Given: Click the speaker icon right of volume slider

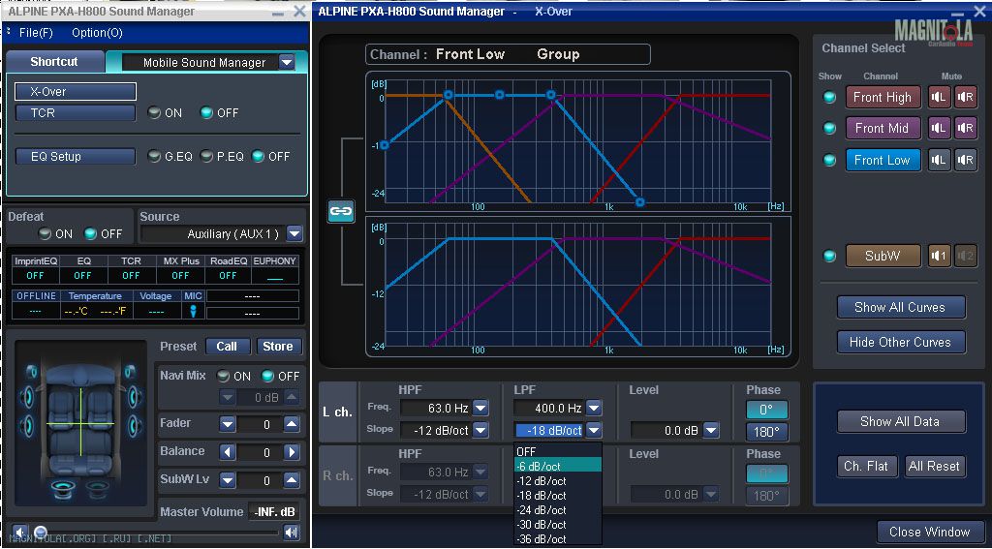Looking at the screenshot, I should pyautogui.click(x=291, y=532).
